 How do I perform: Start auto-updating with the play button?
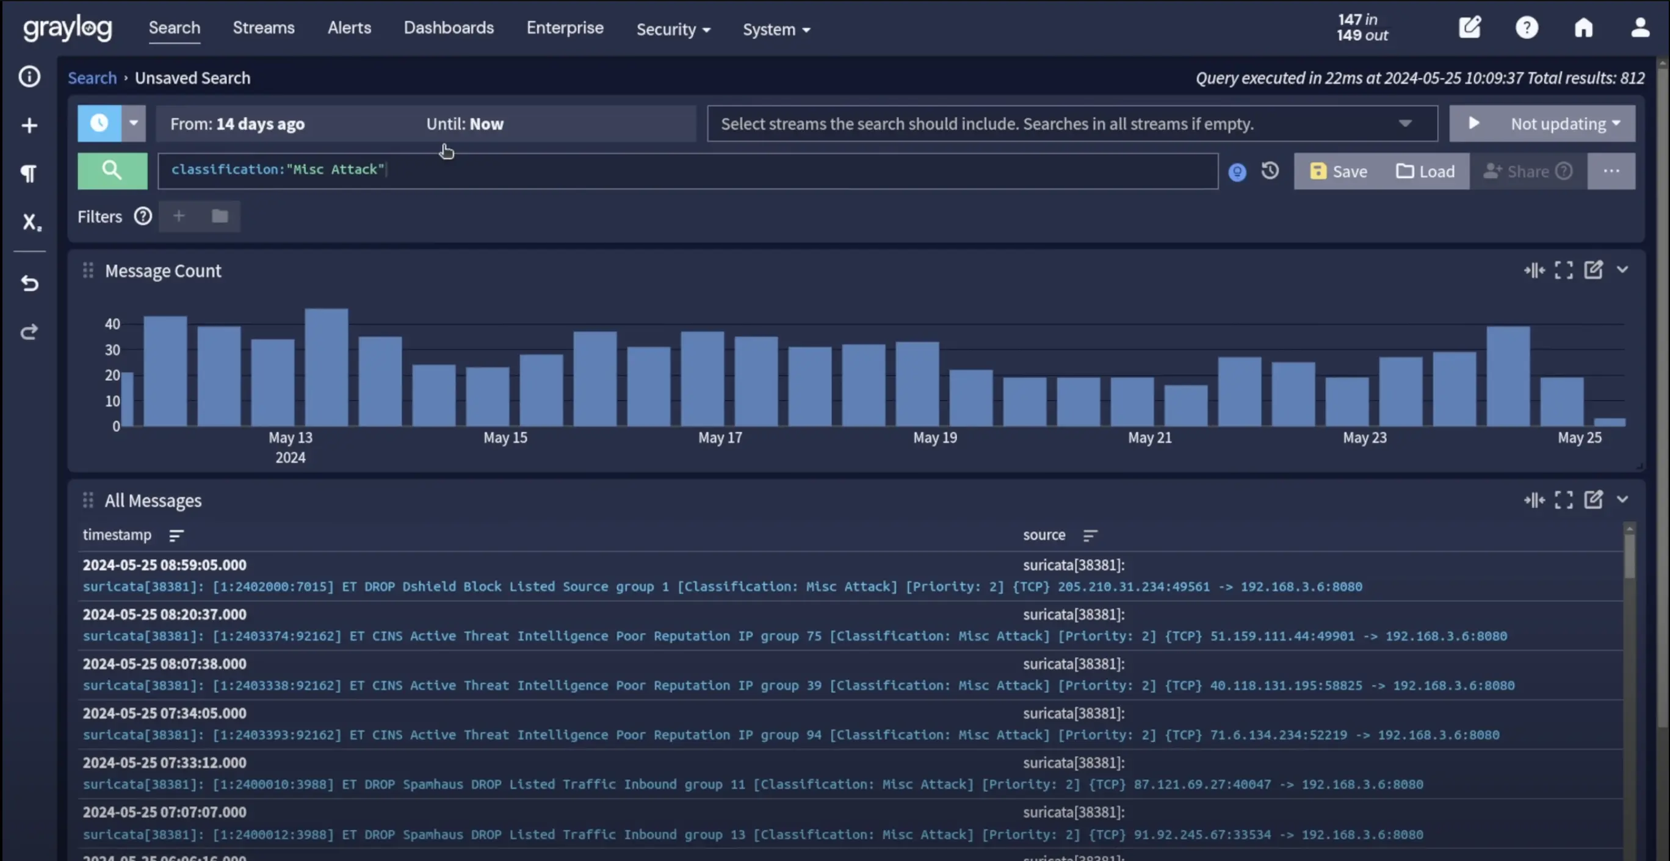[1473, 123]
